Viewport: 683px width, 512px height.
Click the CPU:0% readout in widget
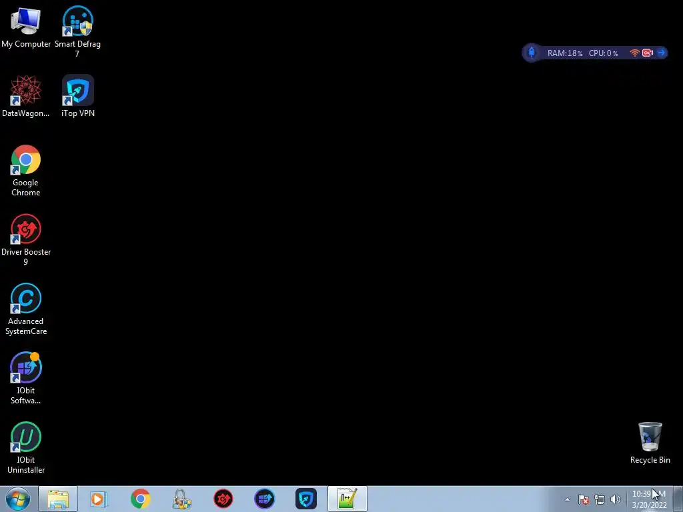(x=603, y=53)
